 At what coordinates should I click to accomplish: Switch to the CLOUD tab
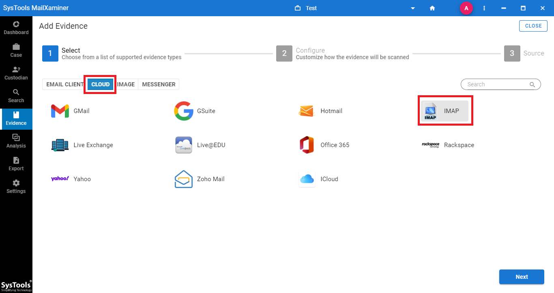click(x=101, y=84)
